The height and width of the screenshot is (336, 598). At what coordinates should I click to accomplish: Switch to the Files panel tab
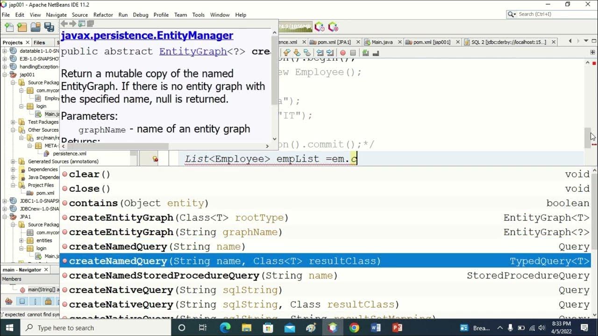(x=39, y=42)
